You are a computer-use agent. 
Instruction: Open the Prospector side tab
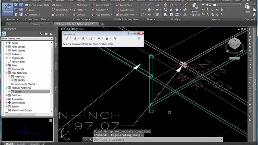(x=56, y=43)
